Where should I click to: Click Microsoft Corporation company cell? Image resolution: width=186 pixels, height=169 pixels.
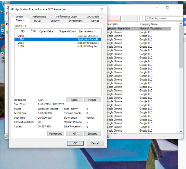pos(151,28)
